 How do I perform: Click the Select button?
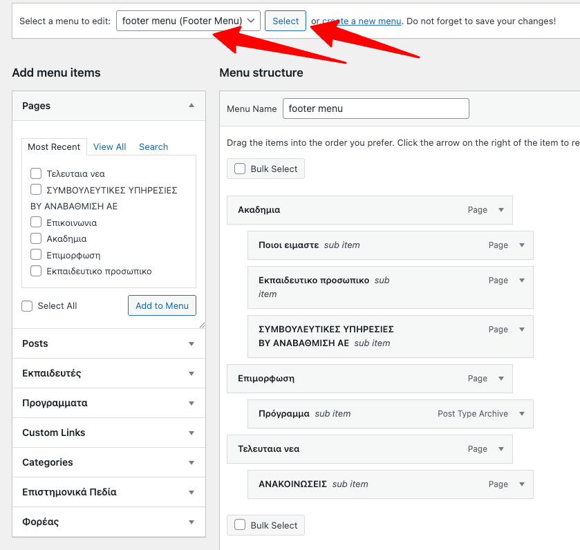[286, 21]
